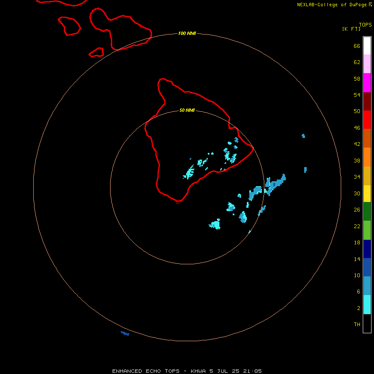Click the '10' legend value
Viewport: 374px width, 374px height.
pos(357,275)
